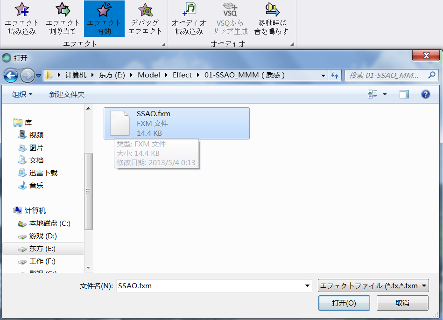The height and width of the screenshot is (320, 443).
Task: Click the navigation pane vertical scrollbar
Action: tap(88, 191)
